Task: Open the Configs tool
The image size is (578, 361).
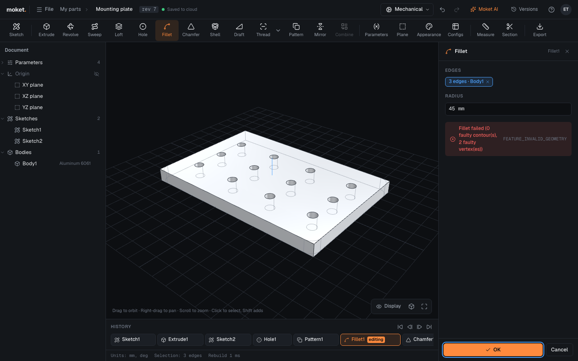Action: (456, 30)
